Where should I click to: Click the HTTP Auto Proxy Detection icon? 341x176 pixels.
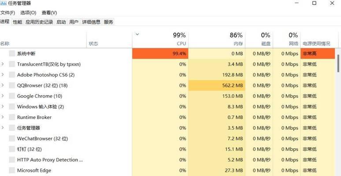[x=12, y=160]
